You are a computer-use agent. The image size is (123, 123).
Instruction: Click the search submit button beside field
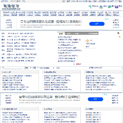click(x=26, y=68)
